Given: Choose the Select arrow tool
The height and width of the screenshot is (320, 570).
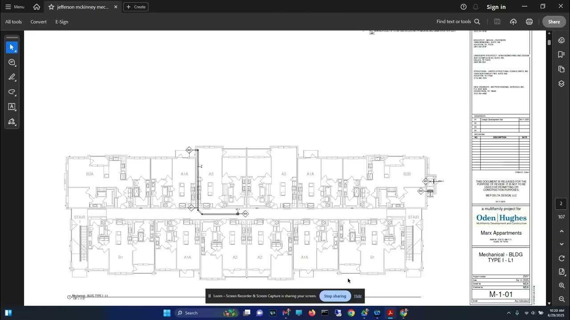Looking at the screenshot, I should (x=12, y=47).
